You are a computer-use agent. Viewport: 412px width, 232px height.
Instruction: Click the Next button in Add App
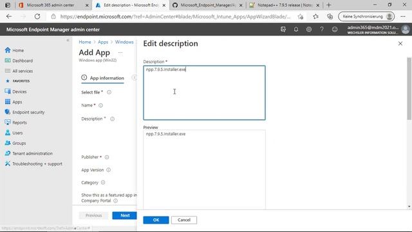coord(124,215)
